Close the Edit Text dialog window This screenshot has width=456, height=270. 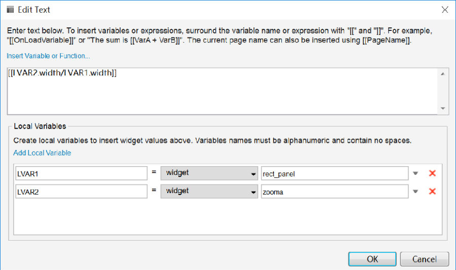444,10
